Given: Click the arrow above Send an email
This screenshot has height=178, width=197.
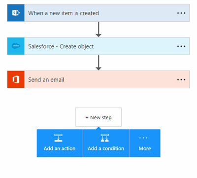Looking at the screenshot, I should point(98,63).
